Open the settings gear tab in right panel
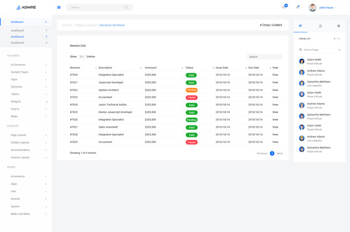The image size is (350, 232). coord(338,26)
